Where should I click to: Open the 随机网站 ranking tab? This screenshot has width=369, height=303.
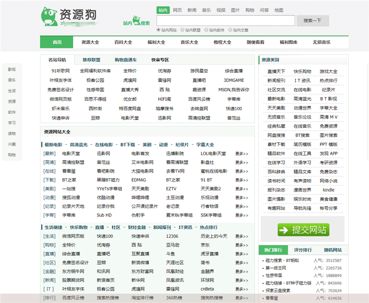tap(333, 250)
